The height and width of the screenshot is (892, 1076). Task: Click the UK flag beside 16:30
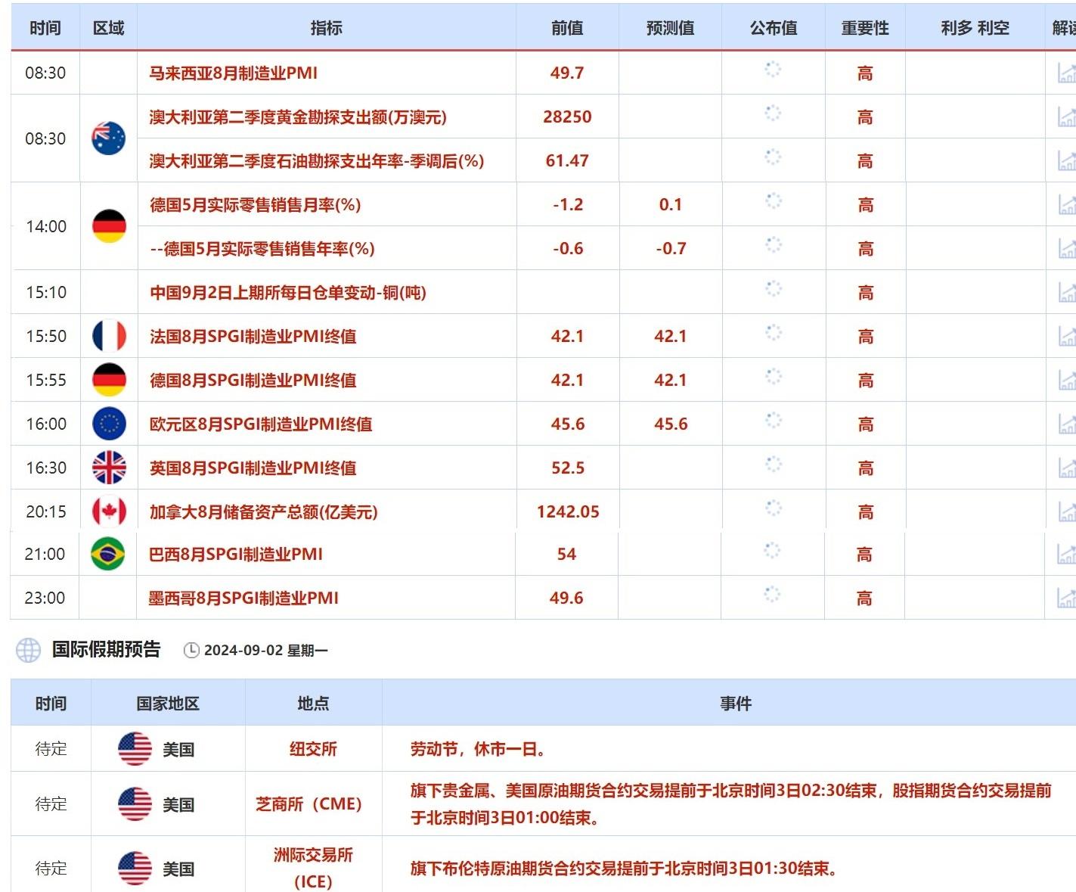108,468
